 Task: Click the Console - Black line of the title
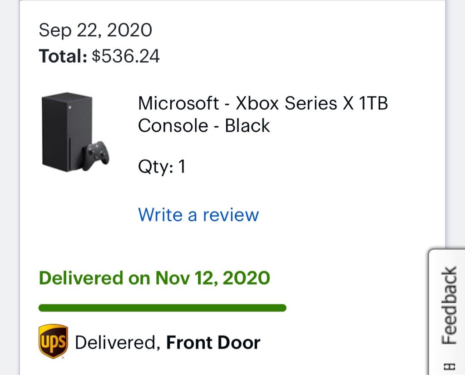[x=204, y=125]
